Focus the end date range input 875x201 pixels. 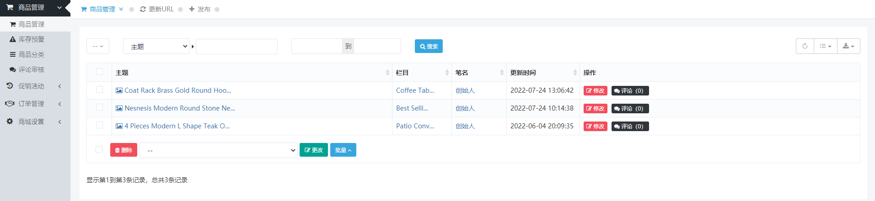tap(377, 46)
